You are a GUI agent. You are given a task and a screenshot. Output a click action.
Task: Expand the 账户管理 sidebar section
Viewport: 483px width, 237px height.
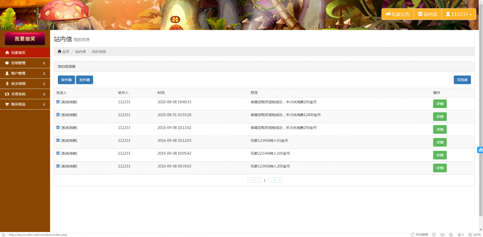tap(25, 73)
